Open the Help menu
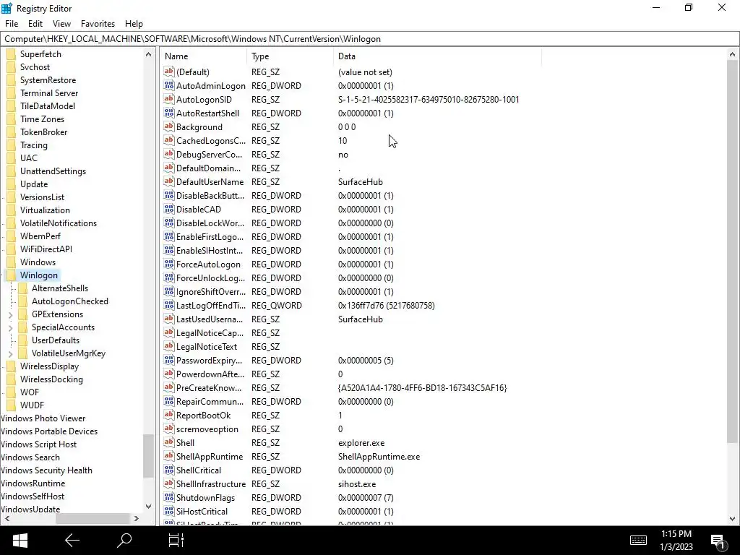Screen dimensions: 740x555 pos(134,24)
